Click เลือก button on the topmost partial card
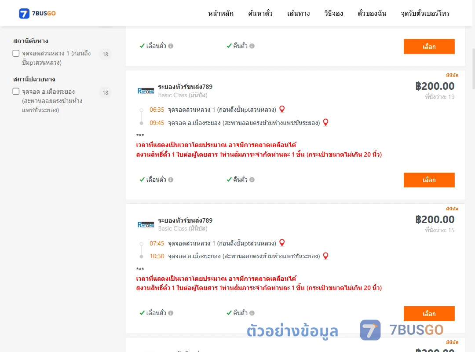Screen dimensions: 475x352 pos(429,46)
